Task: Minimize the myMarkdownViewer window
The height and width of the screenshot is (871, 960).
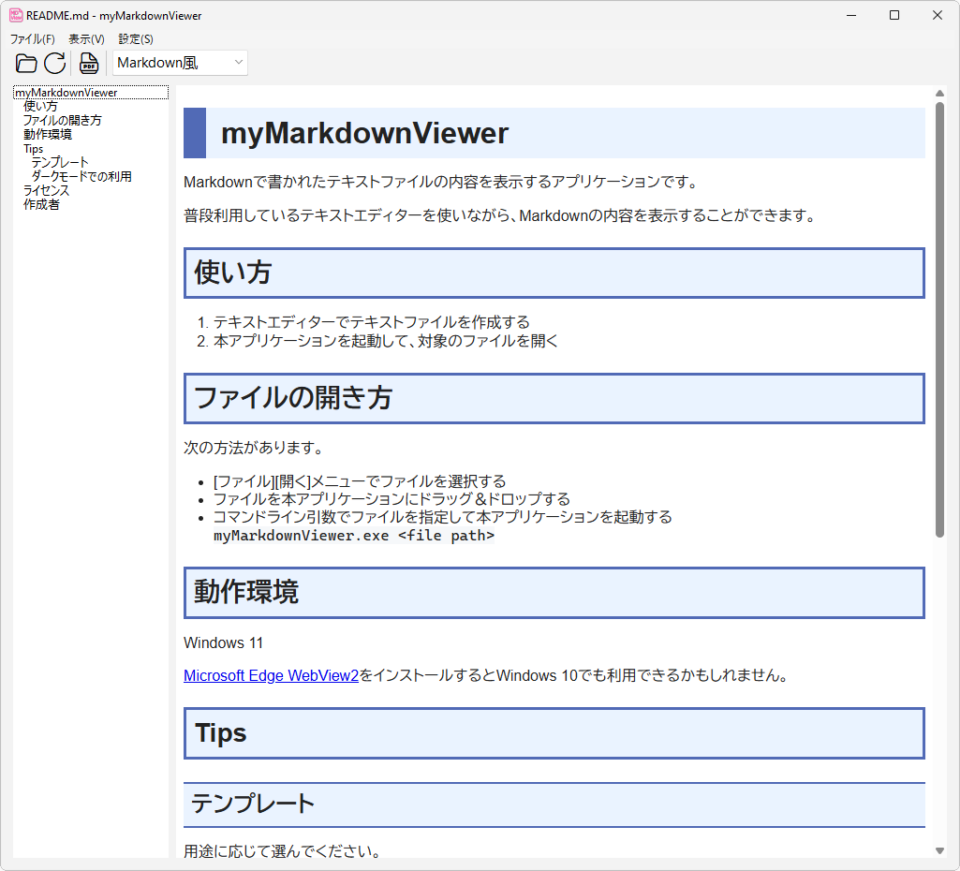Action: [x=851, y=15]
